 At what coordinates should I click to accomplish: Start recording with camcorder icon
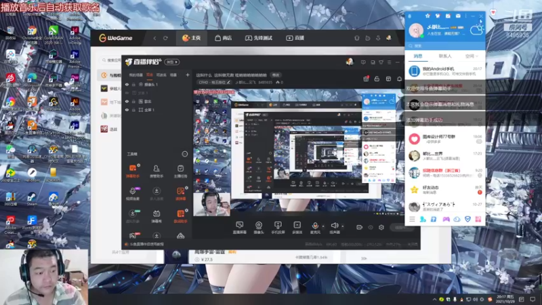tap(360, 227)
